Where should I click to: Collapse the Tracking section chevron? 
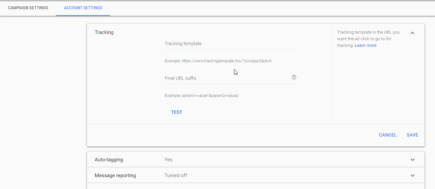pos(412,33)
